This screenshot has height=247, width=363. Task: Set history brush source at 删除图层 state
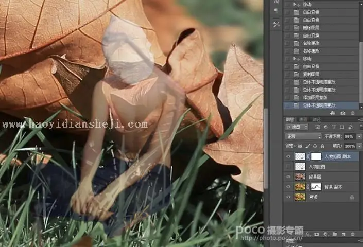click(287, 28)
